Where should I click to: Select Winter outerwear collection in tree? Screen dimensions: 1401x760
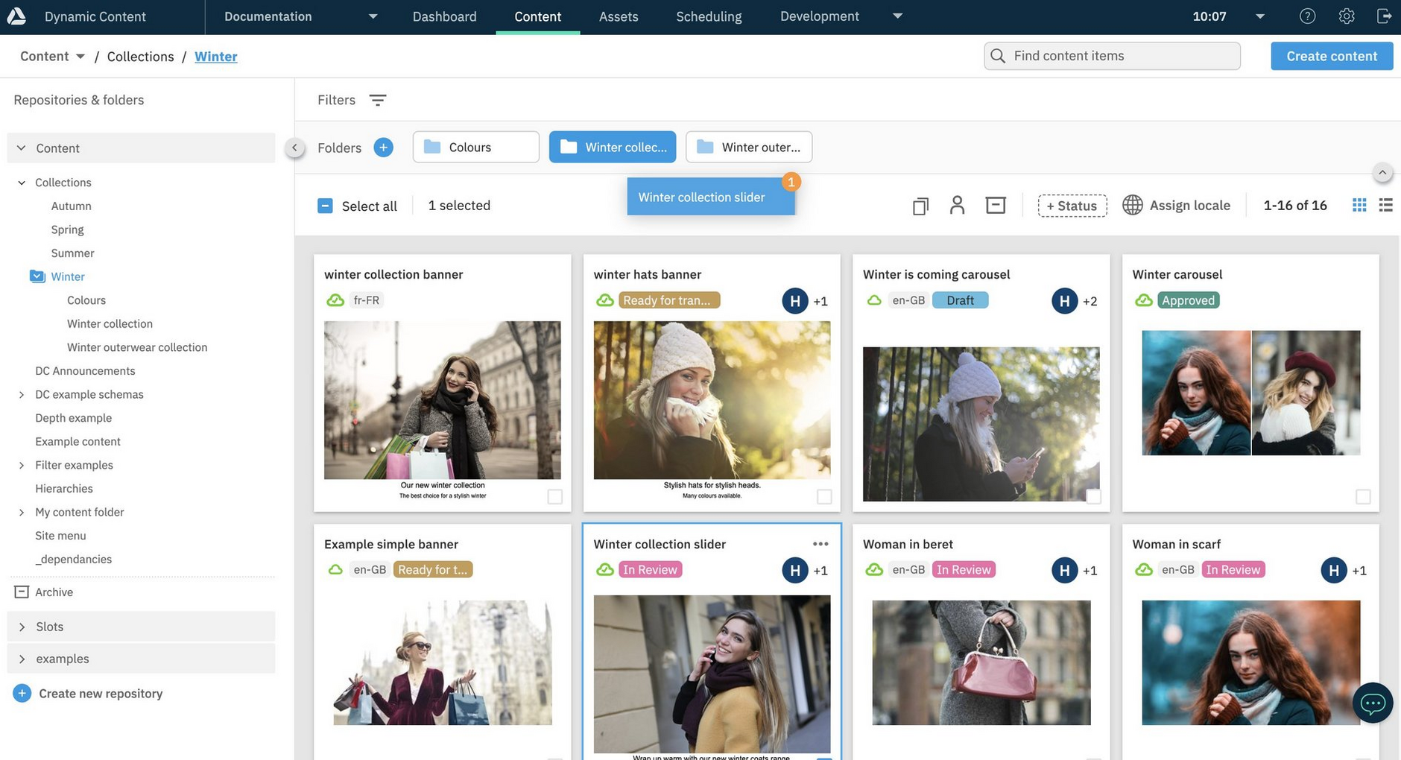point(137,347)
